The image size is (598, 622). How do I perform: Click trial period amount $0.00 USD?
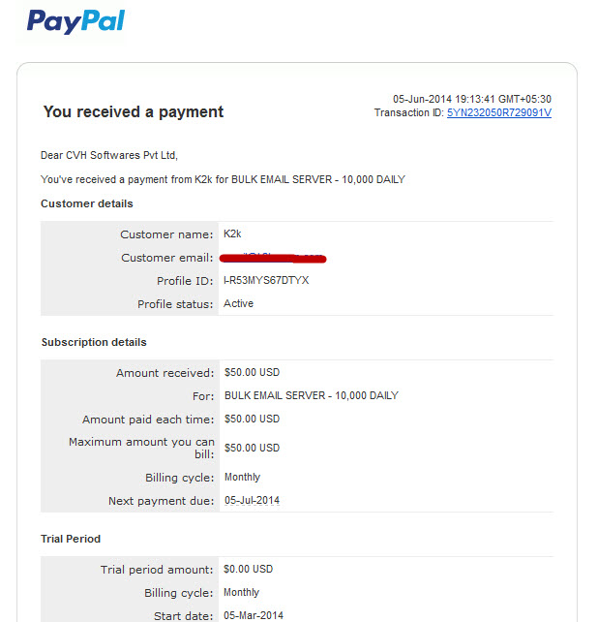[248, 569]
